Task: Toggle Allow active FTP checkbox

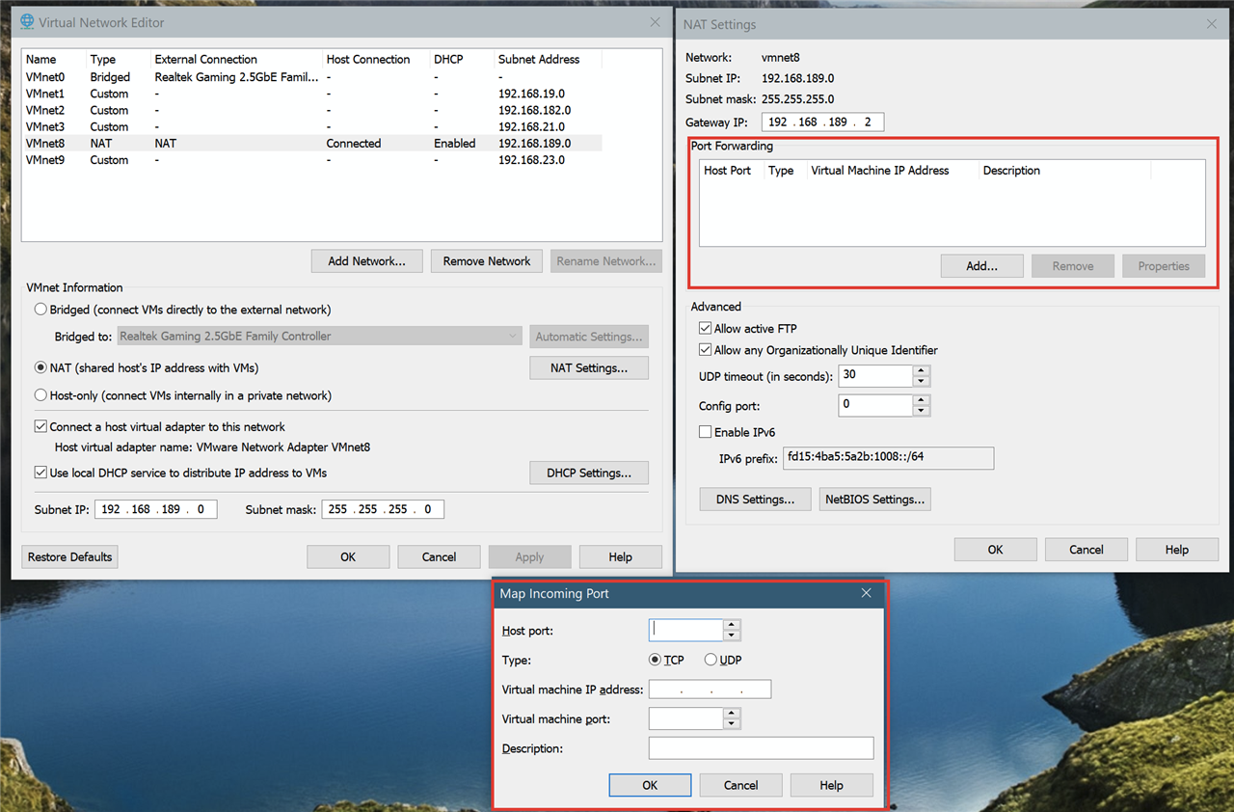Action: [706, 329]
